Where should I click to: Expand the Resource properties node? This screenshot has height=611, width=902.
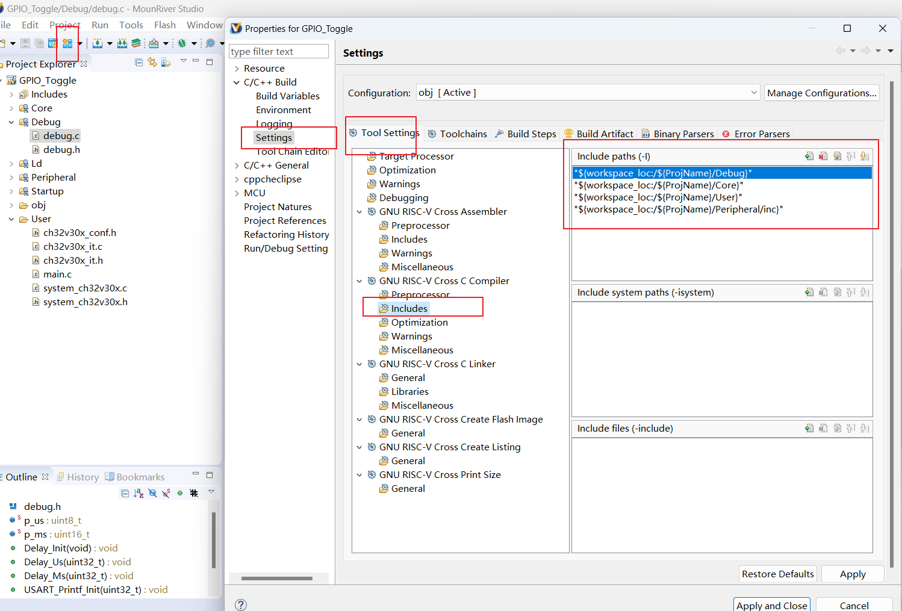coord(237,69)
